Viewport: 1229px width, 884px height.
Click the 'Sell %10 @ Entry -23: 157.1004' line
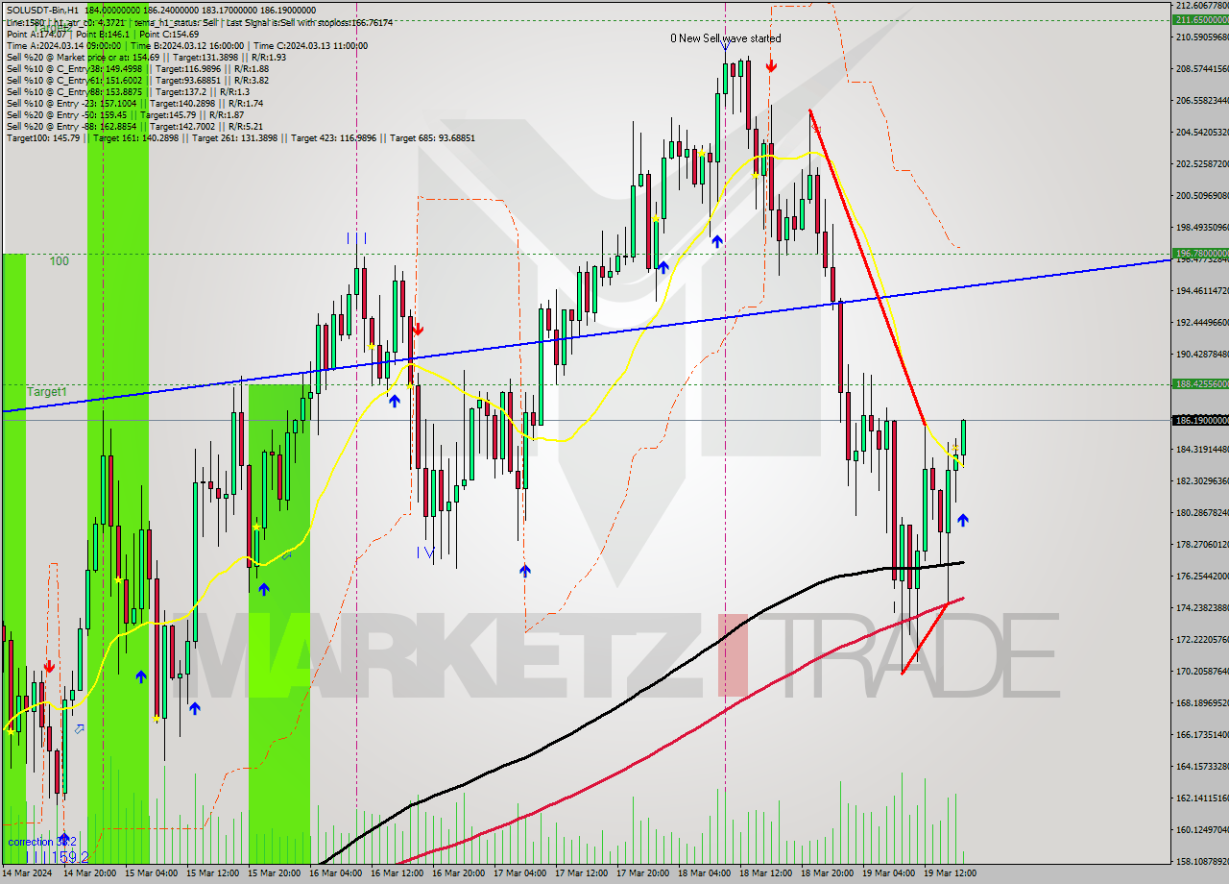134,103
